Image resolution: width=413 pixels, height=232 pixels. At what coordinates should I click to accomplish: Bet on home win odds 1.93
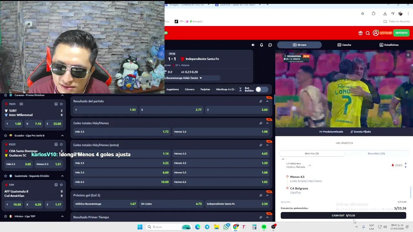(105, 110)
